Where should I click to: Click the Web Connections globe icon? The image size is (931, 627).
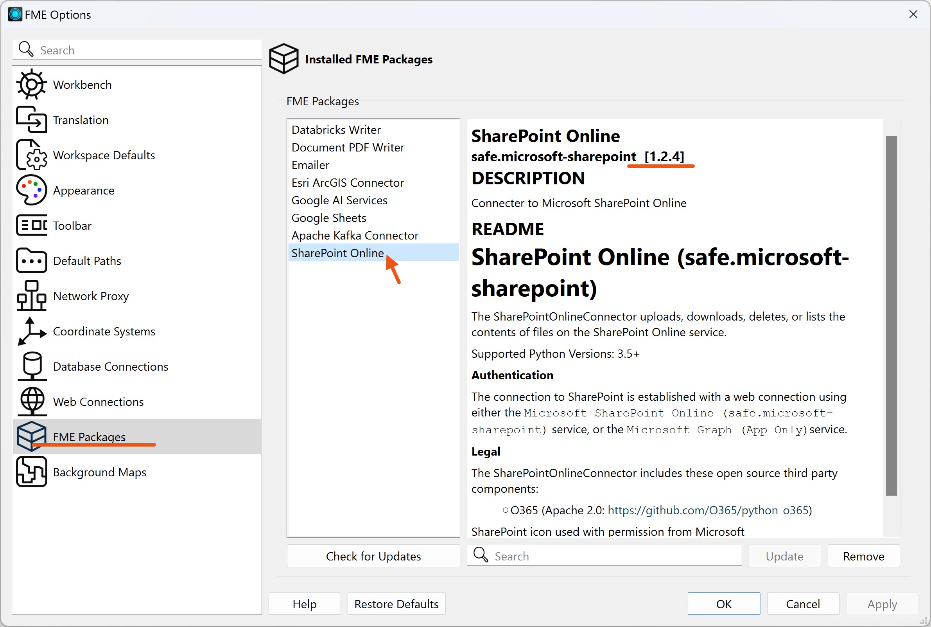[x=32, y=401]
